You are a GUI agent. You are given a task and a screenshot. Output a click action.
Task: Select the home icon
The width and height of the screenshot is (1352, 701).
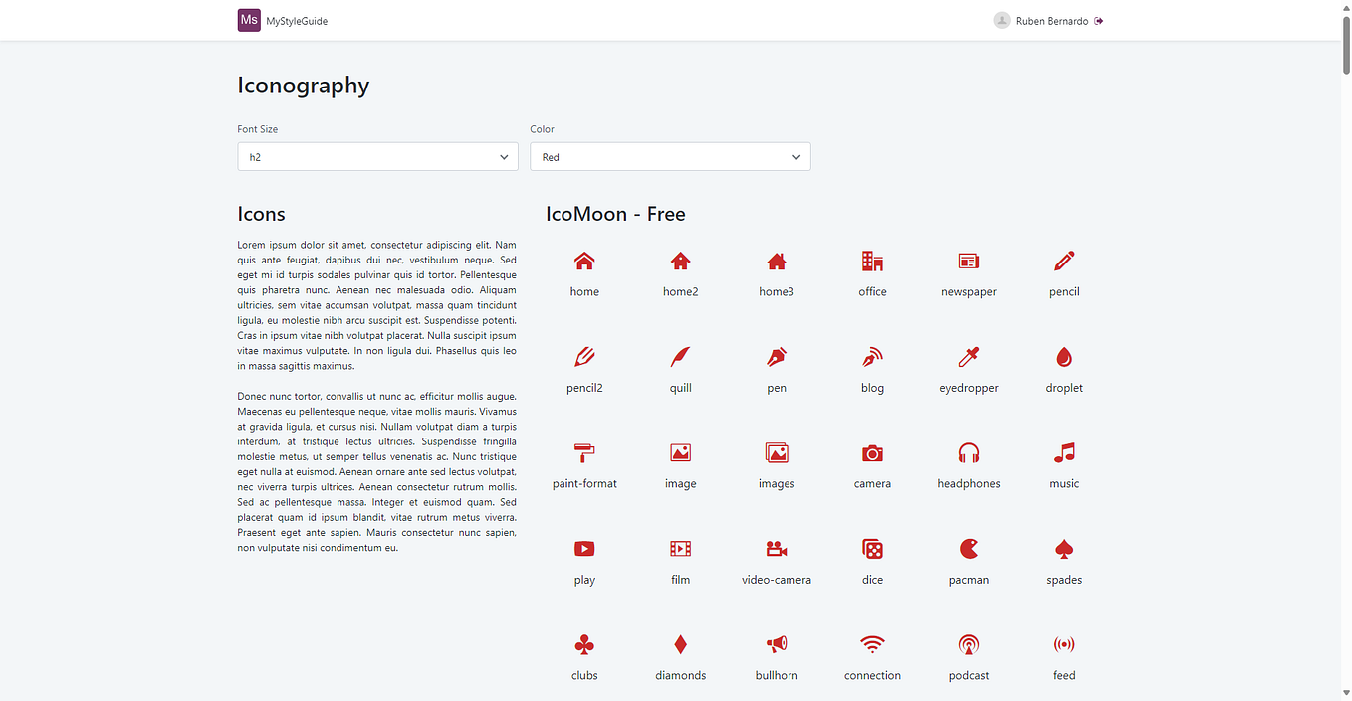pyautogui.click(x=584, y=261)
